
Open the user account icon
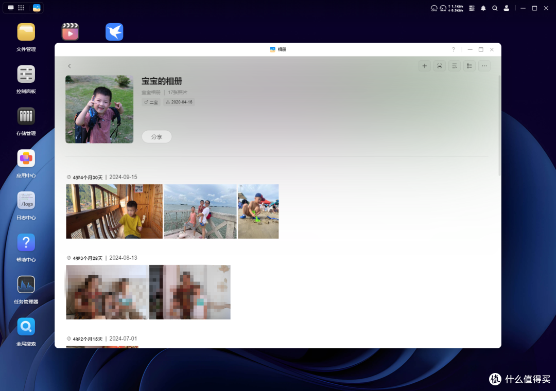point(507,8)
